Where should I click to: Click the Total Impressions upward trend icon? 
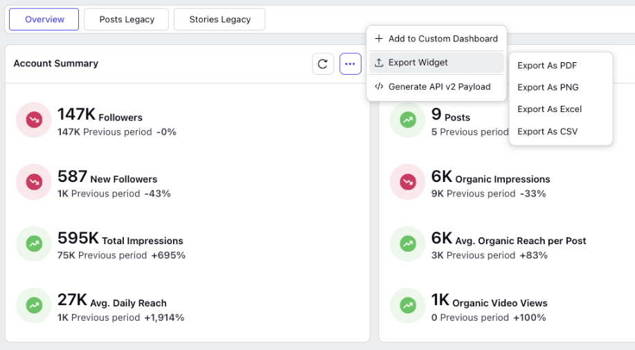[x=34, y=243]
